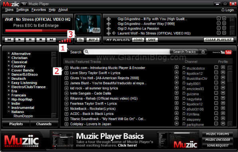Show info for I'll Fly with You playlist entry
This screenshot has width=238, height=152.
218,18
